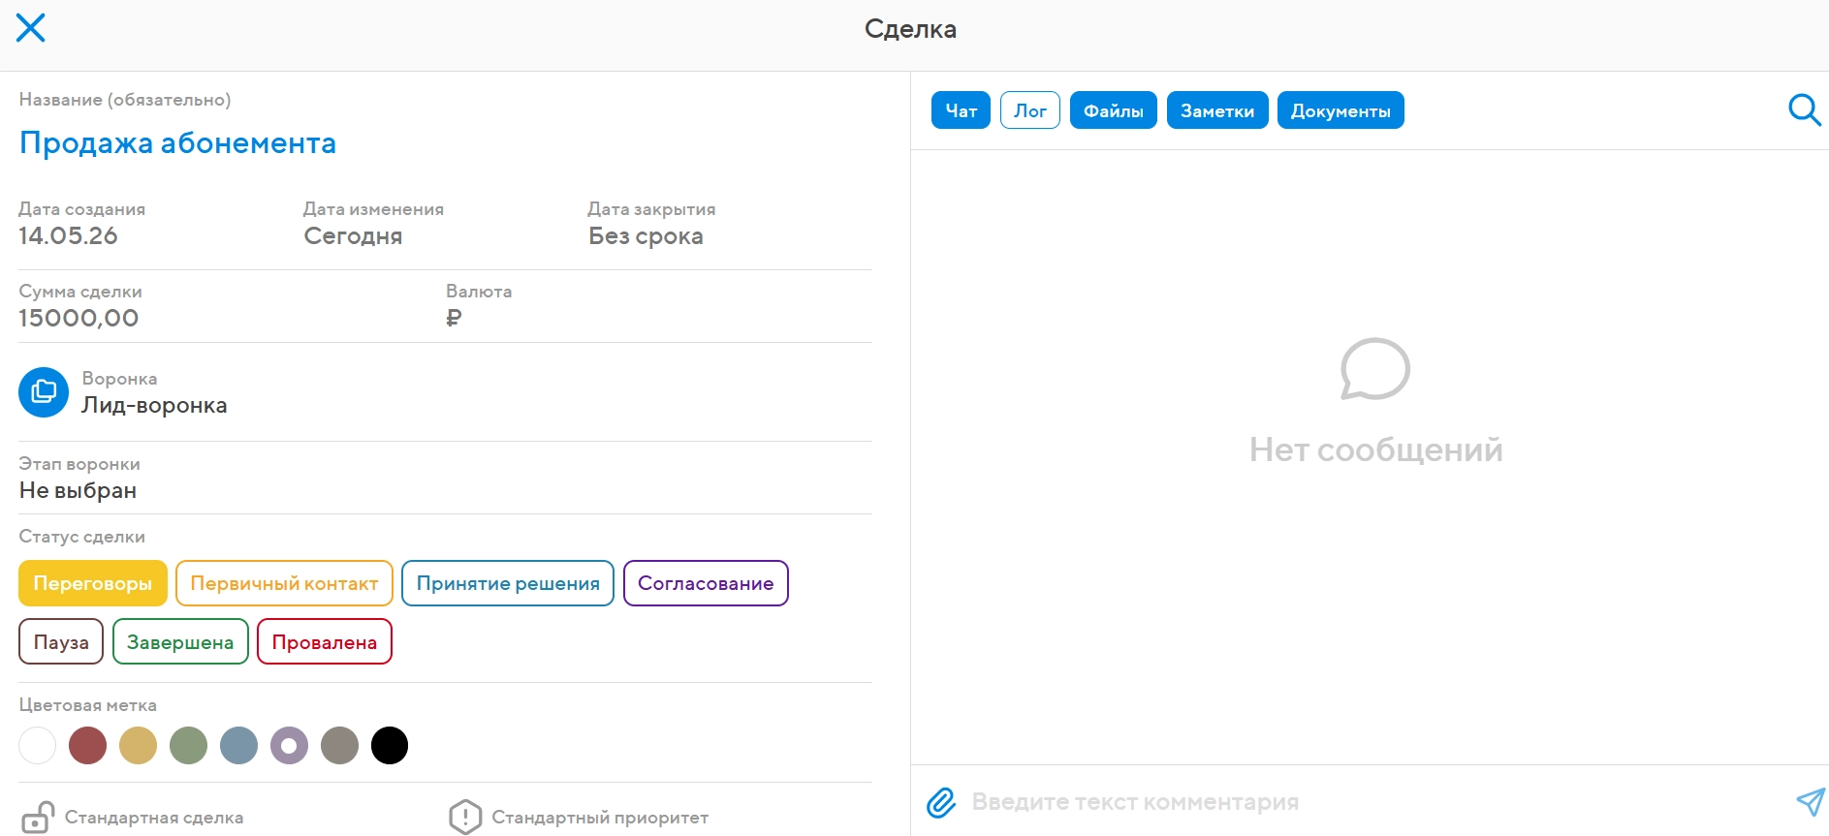Switch to the Чат tab

coord(961,110)
